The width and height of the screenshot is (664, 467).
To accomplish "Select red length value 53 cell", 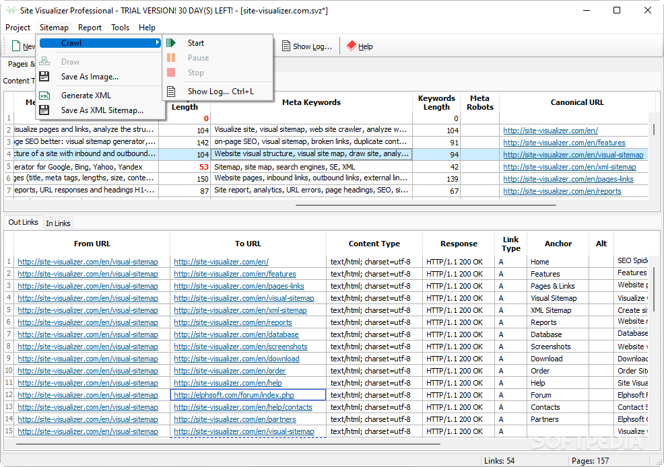I will (x=185, y=167).
